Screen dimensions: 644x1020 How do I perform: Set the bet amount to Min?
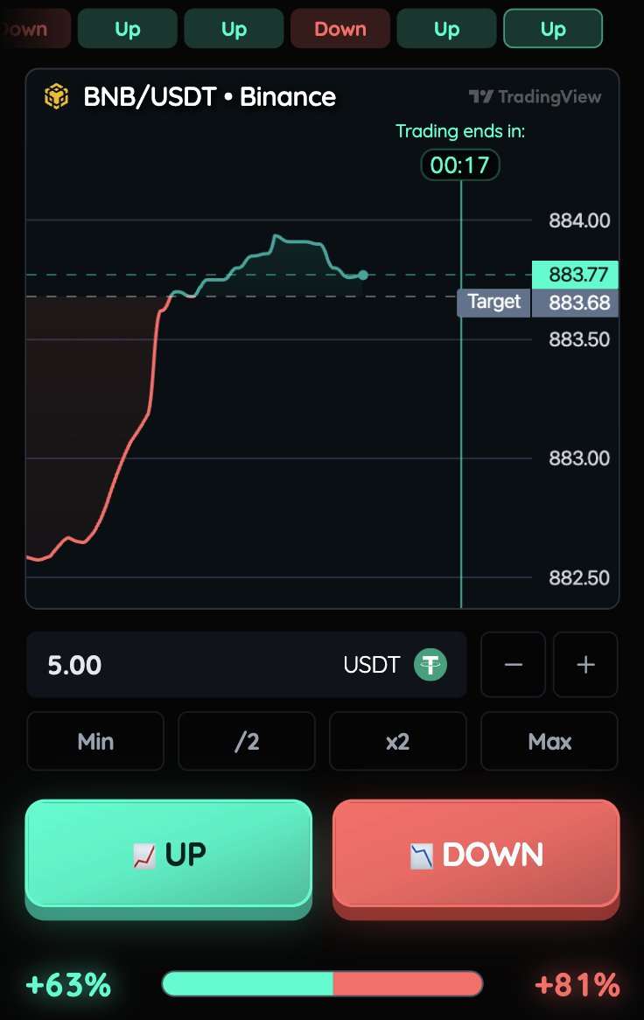pyautogui.click(x=95, y=742)
